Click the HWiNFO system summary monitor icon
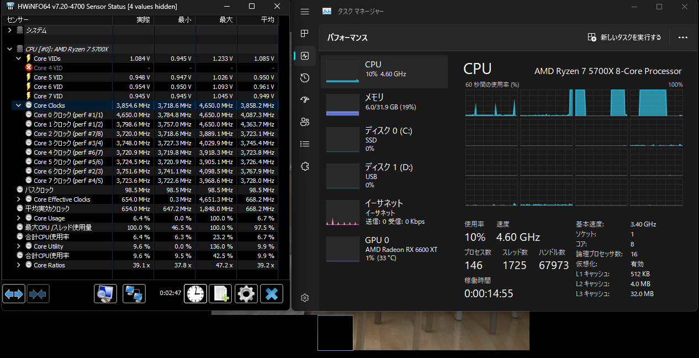 coord(105,293)
